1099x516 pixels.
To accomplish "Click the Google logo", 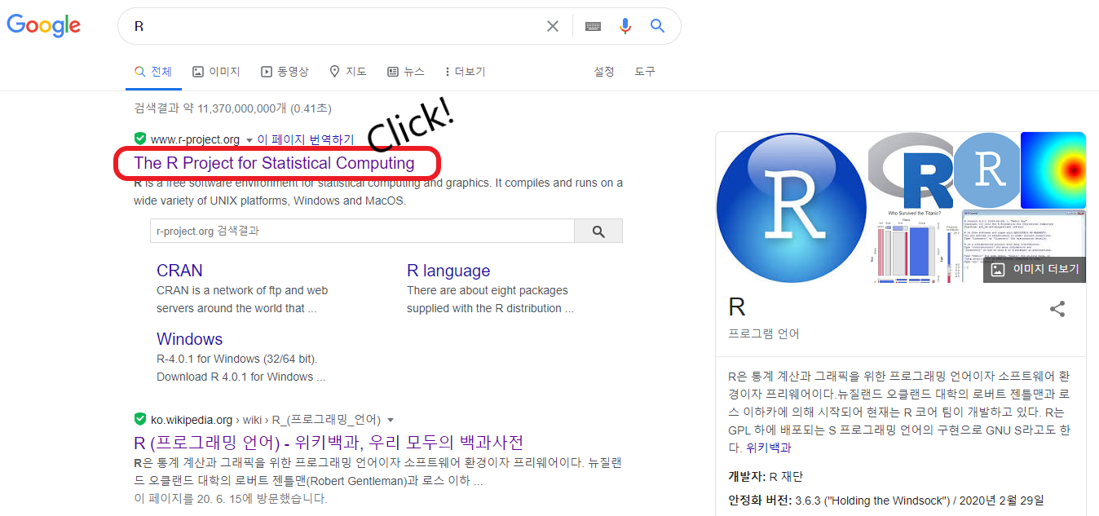I will [44, 25].
